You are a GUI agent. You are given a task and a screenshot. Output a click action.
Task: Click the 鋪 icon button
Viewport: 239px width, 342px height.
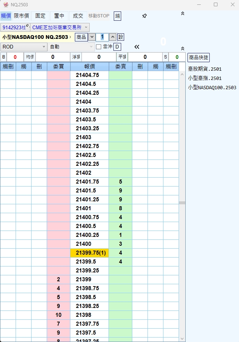pos(117,16)
